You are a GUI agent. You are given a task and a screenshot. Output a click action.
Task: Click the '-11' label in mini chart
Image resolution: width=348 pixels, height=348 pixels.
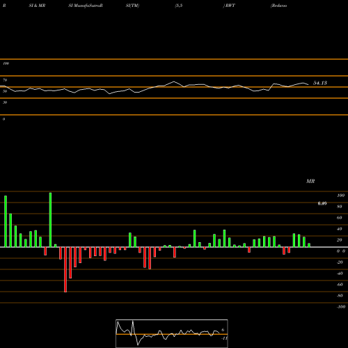coord(224,338)
